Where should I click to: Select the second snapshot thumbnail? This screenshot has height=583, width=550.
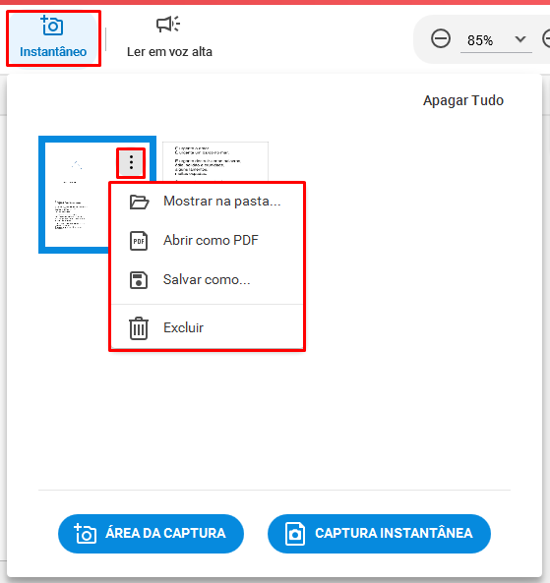pos(215,161)
